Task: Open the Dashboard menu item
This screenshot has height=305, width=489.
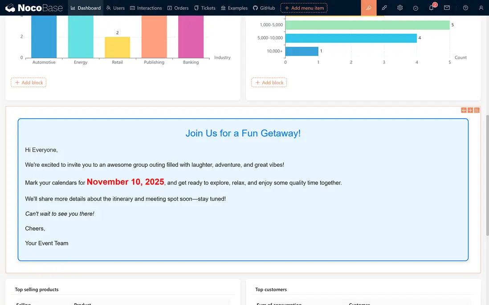Action: coord(86,8)
